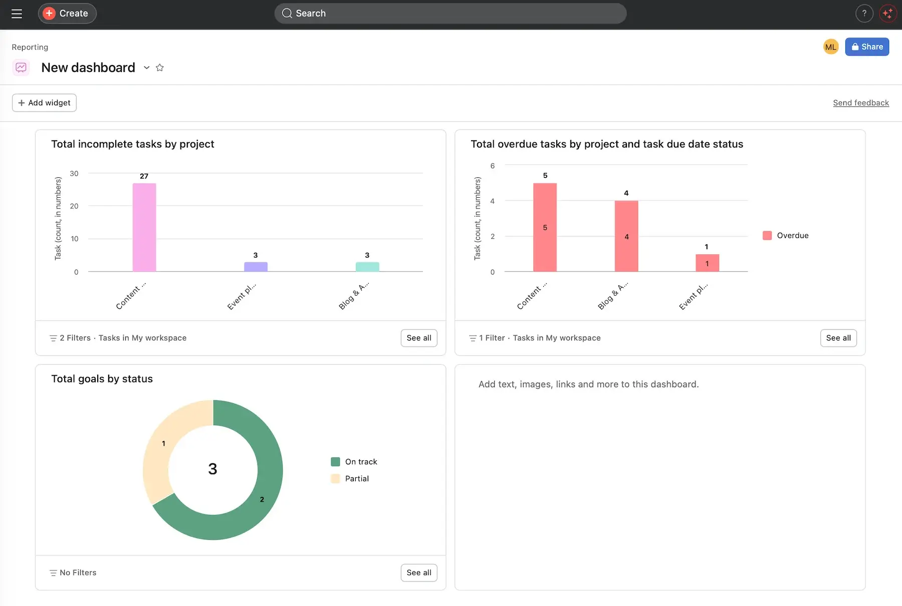Open No Filters on goals widget
The width and height of the screenshot is (902, 606).
[x=78, y=573]
